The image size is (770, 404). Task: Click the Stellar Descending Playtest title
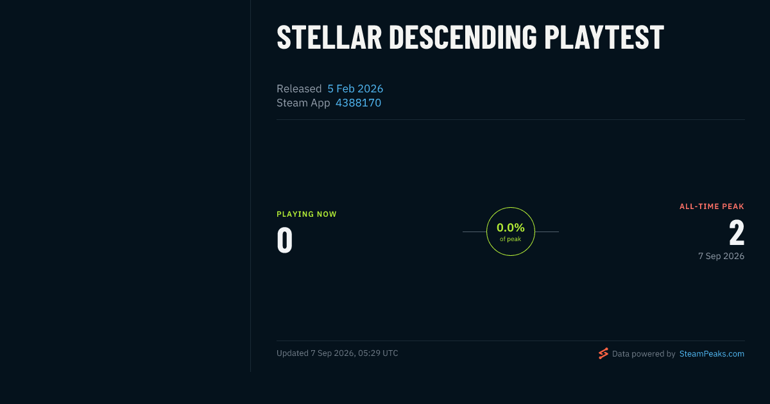coord(470,37)
